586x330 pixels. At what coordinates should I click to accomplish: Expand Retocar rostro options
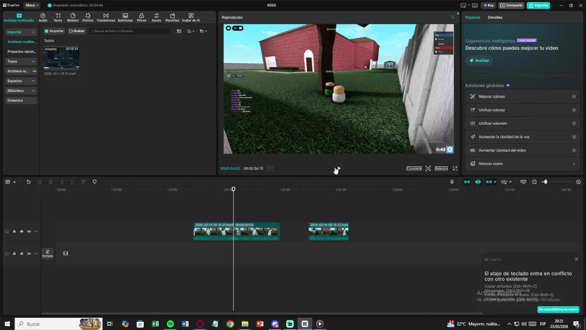point(574,164)
